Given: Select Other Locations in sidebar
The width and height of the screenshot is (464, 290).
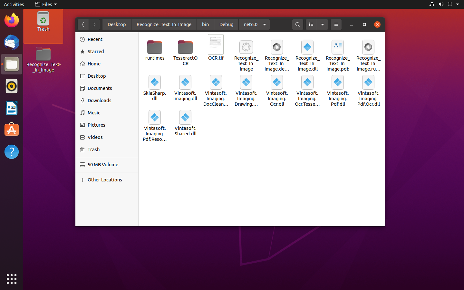Looking at the screenshot, I should coord(105,180).
